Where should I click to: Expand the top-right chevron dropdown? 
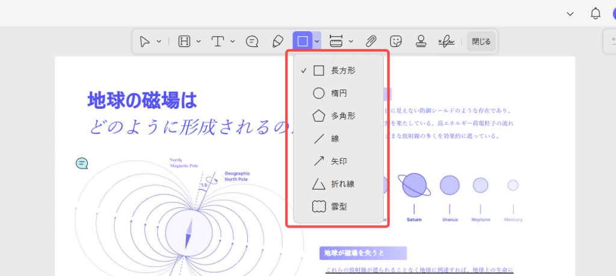[570, 14]
